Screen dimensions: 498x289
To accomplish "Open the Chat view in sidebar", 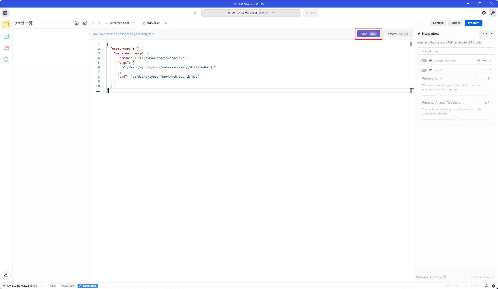I will point(6,25).
